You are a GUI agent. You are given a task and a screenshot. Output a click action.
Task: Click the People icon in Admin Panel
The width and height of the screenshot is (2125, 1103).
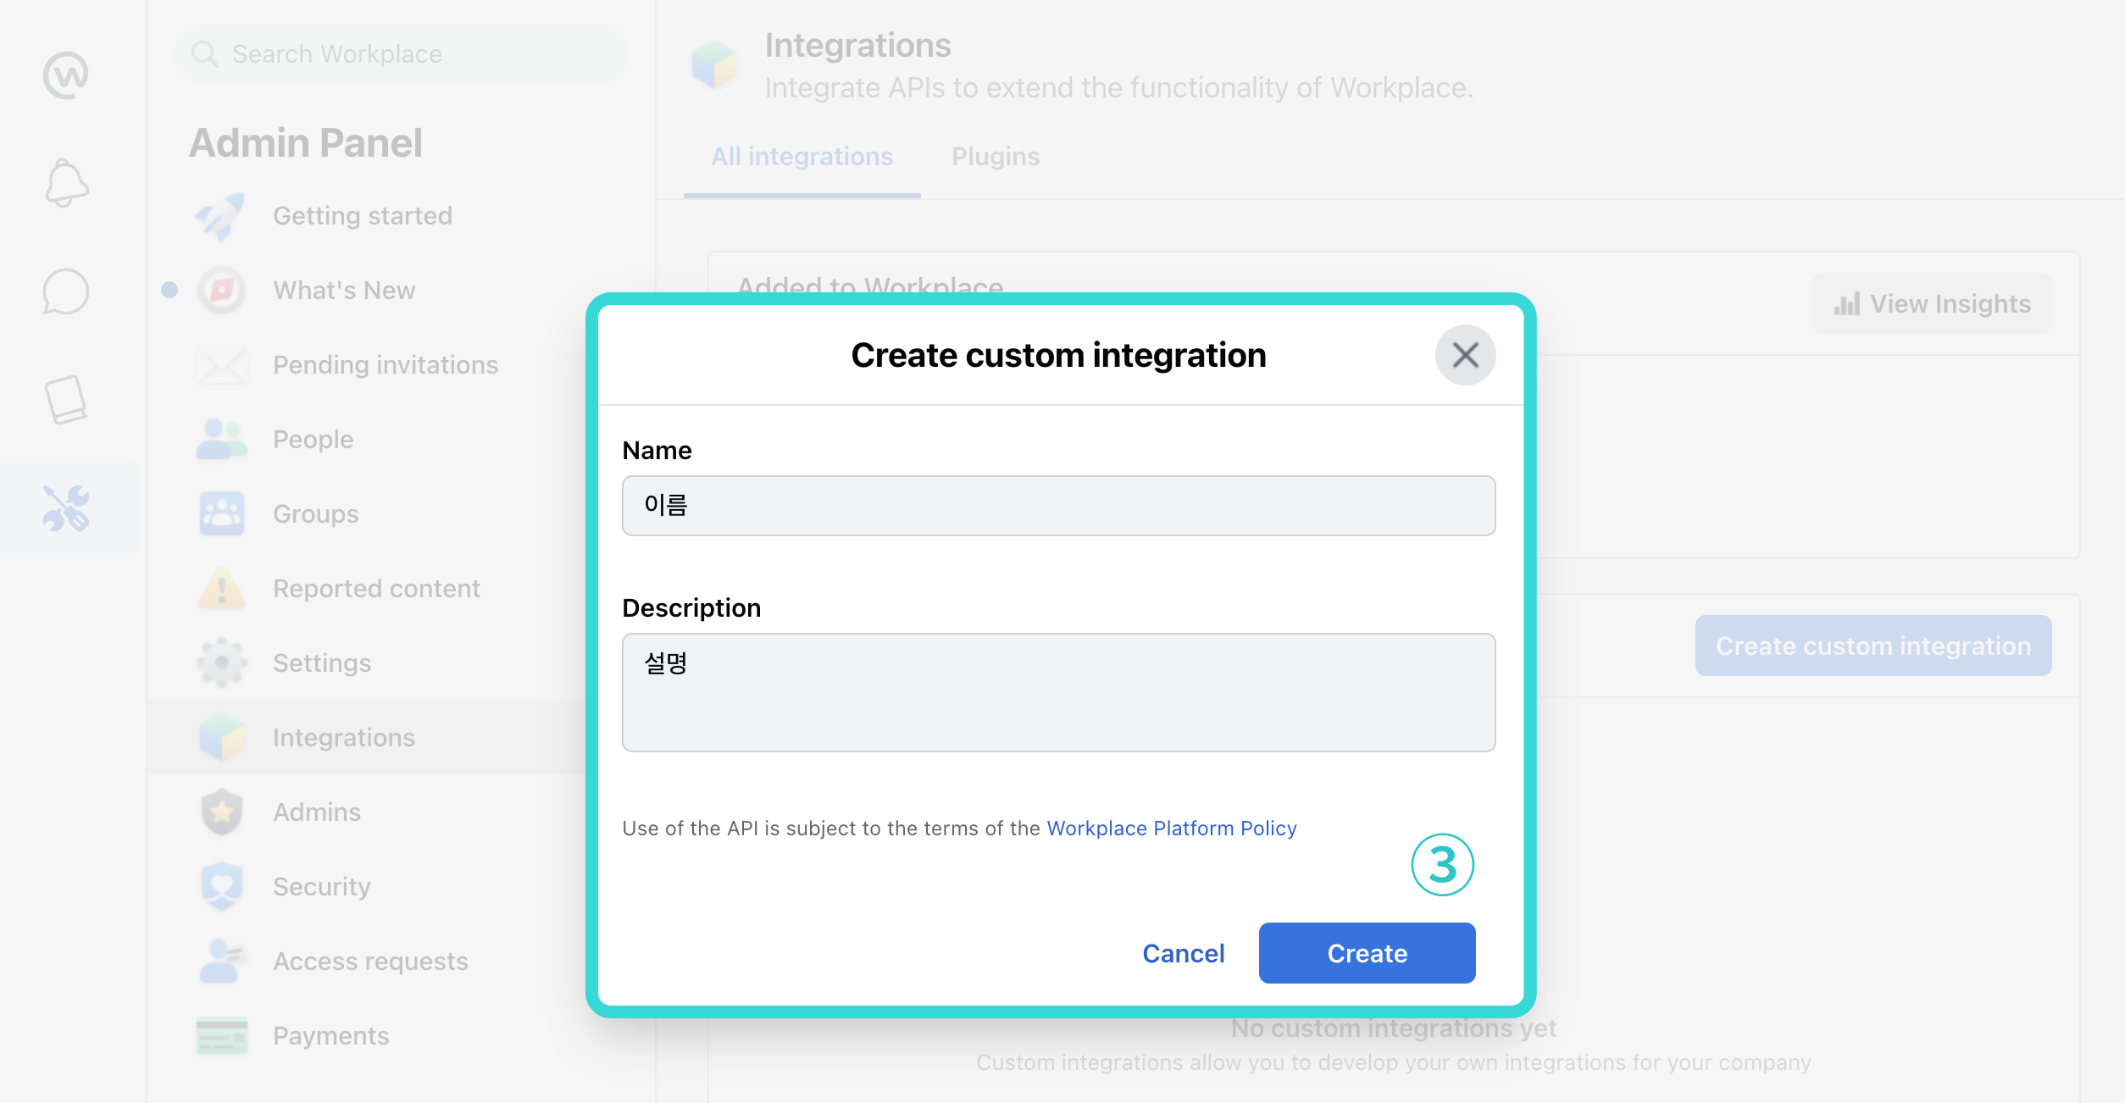pos(221,440)
